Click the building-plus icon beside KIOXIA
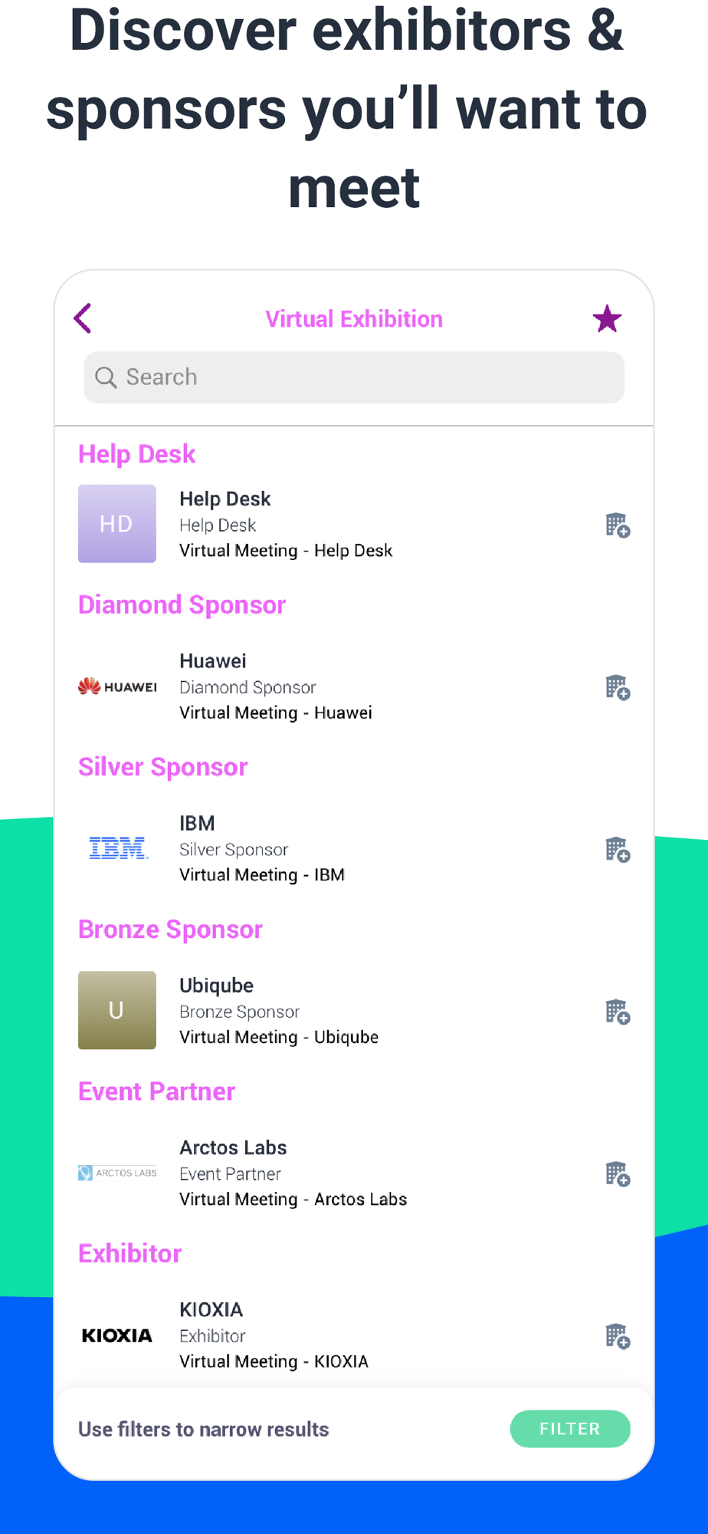The image size is (708, 1534). point(618,1336)
